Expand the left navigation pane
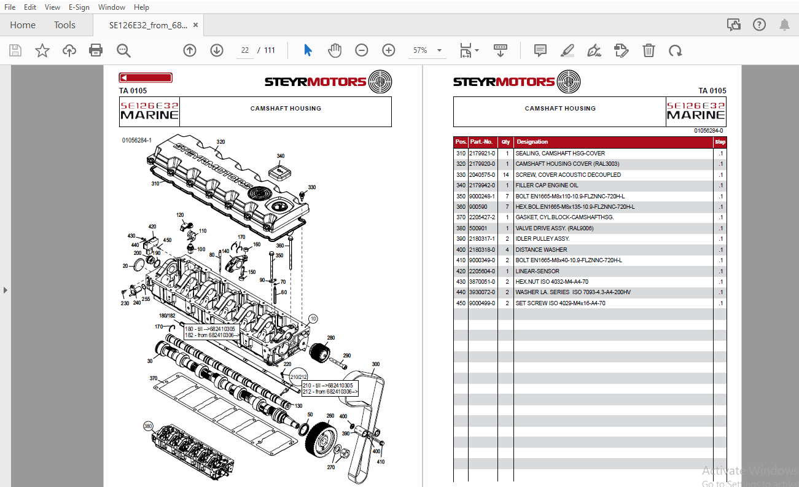Screen dimensions: 799x487 6,290
